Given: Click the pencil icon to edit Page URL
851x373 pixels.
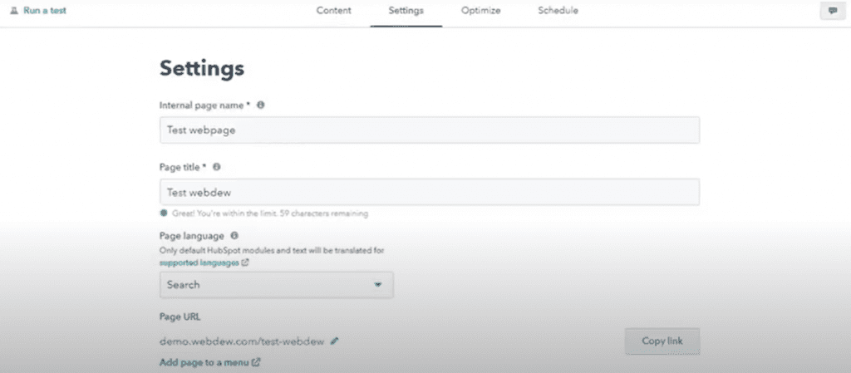Looking at the screenshot, I should tap(334, 341).
